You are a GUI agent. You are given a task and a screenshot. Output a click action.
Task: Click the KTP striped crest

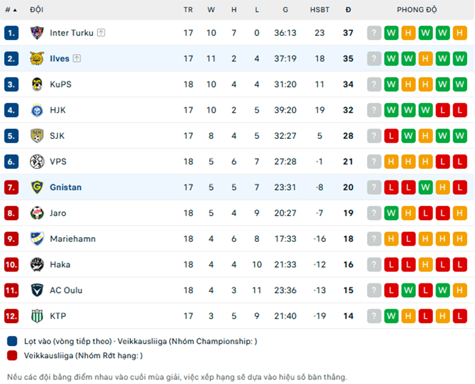click(x=37, y=316)
